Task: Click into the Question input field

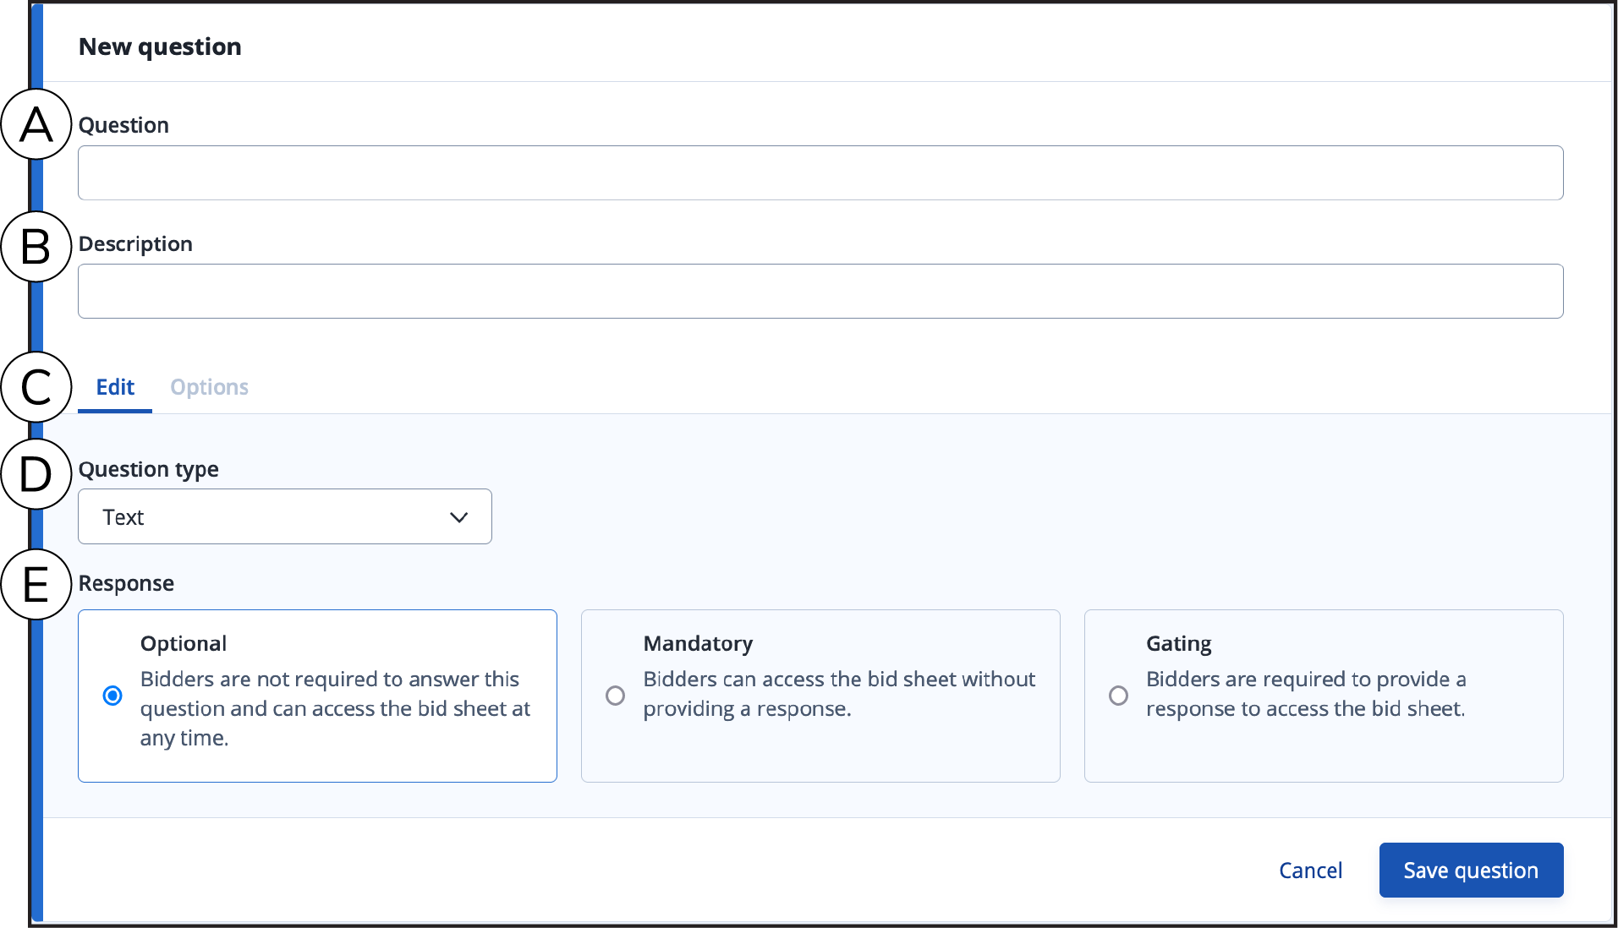Action: pyautogui.click(x=820, y=173)
